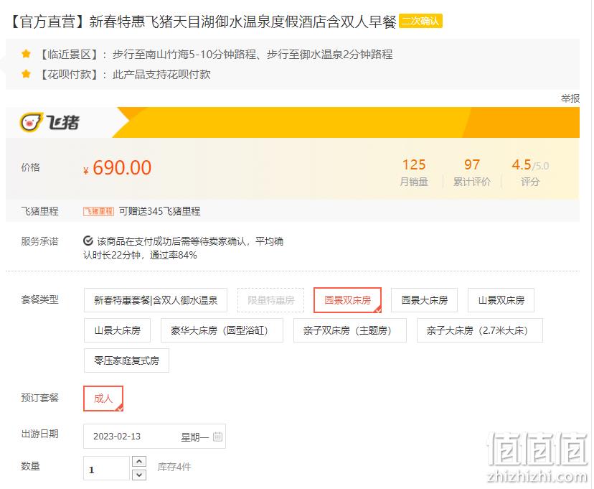Choose the 园景大床房 package option

pyautogui.click(x=424, y=300)
